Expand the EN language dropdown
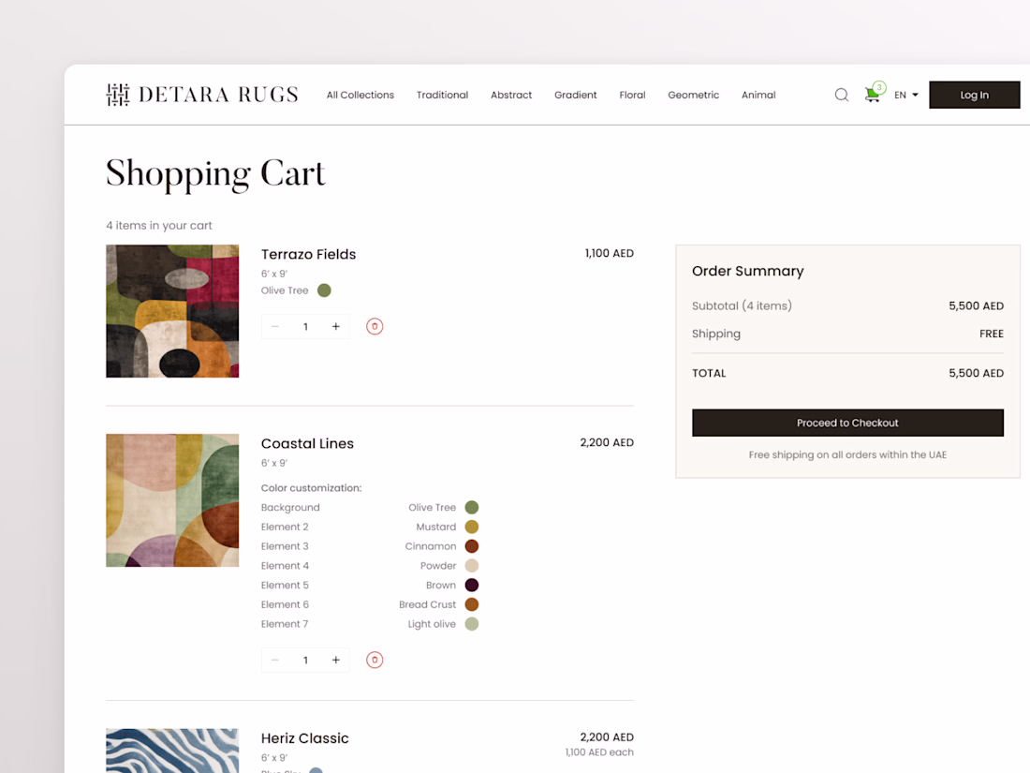Screen dimensions: 1030x773 [x=905, y=95]
